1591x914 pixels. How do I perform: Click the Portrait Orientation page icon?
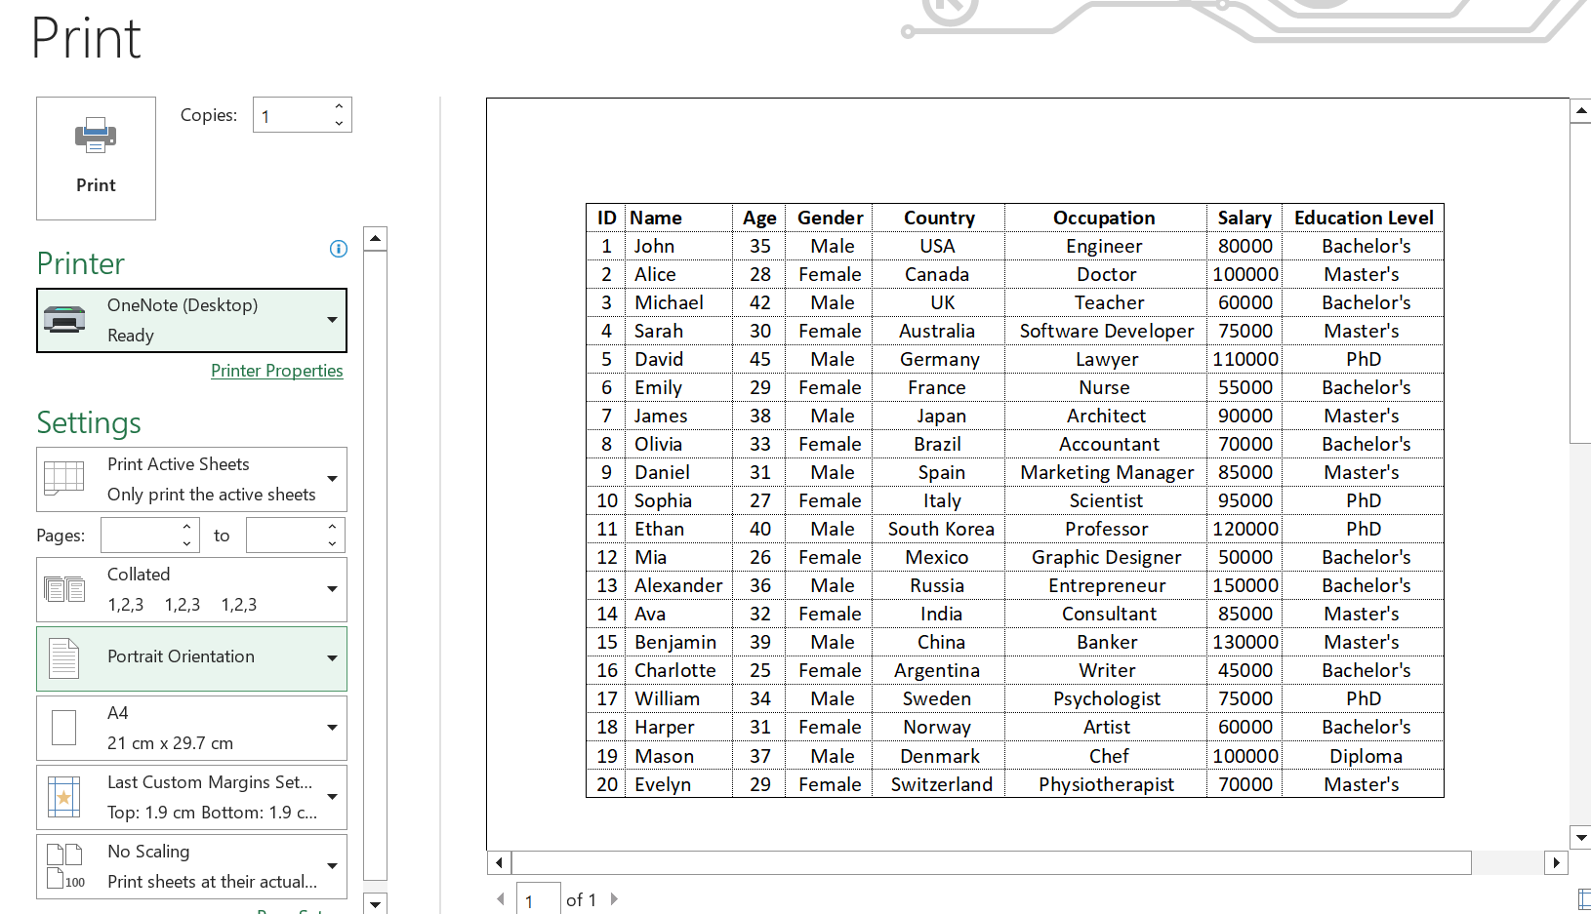pos(64,658)
